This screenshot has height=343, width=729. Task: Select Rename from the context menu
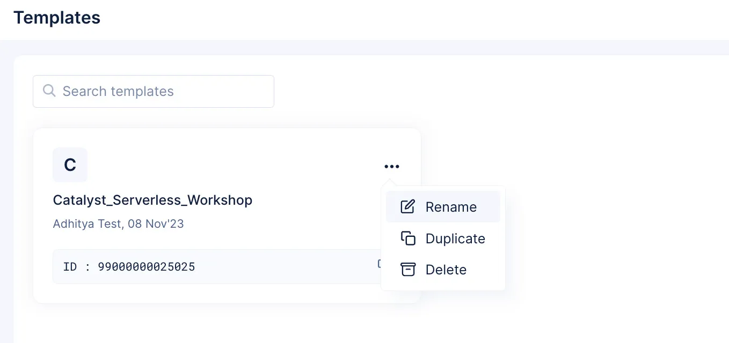[x=443, y=207]
